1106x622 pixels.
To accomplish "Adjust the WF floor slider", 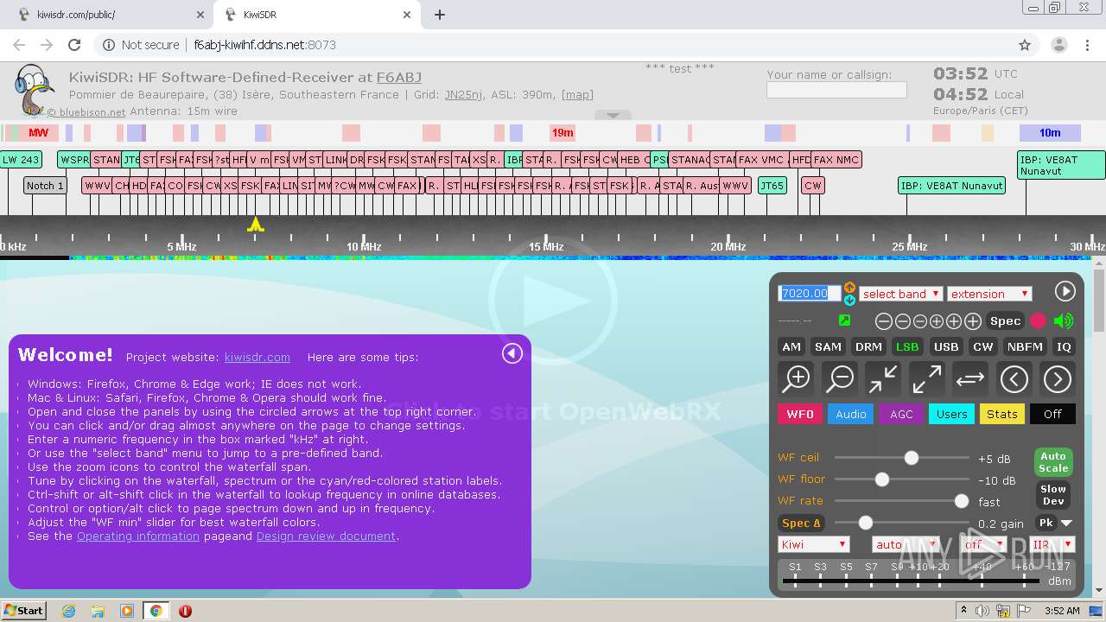I will (x=902, y=479).
